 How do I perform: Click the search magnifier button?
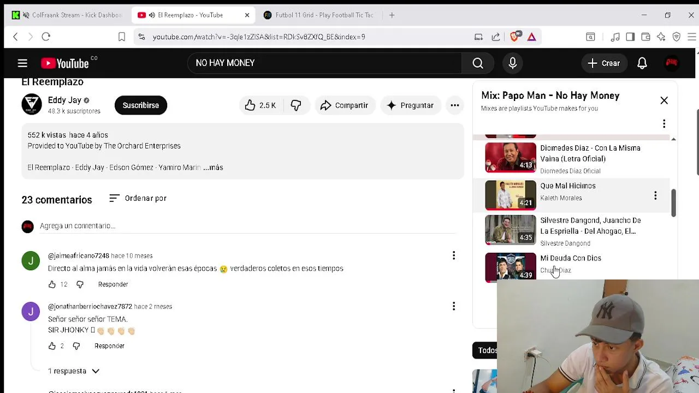pyautogui.click(x=478, y=63)
